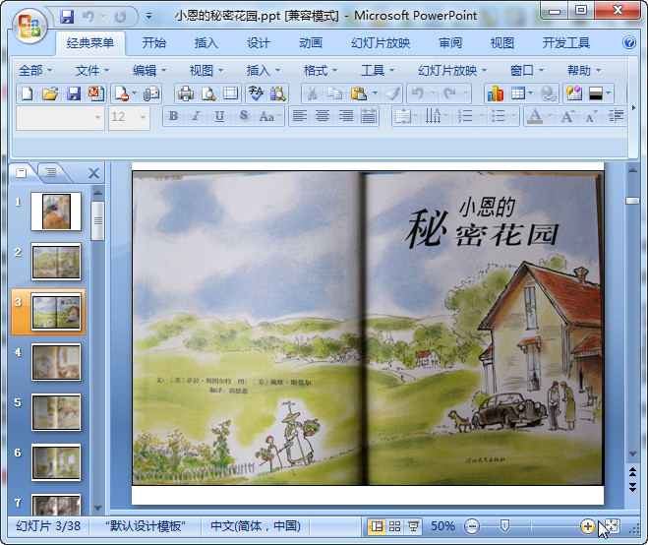Screen dimensions: 648x545
Task: Open an existing file folder icon
Action: coord(50,93)
